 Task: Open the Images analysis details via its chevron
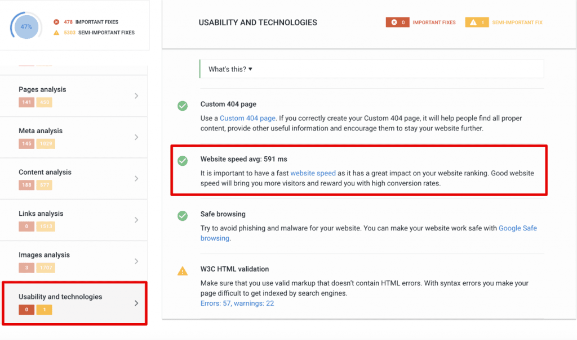pos(136,261)
